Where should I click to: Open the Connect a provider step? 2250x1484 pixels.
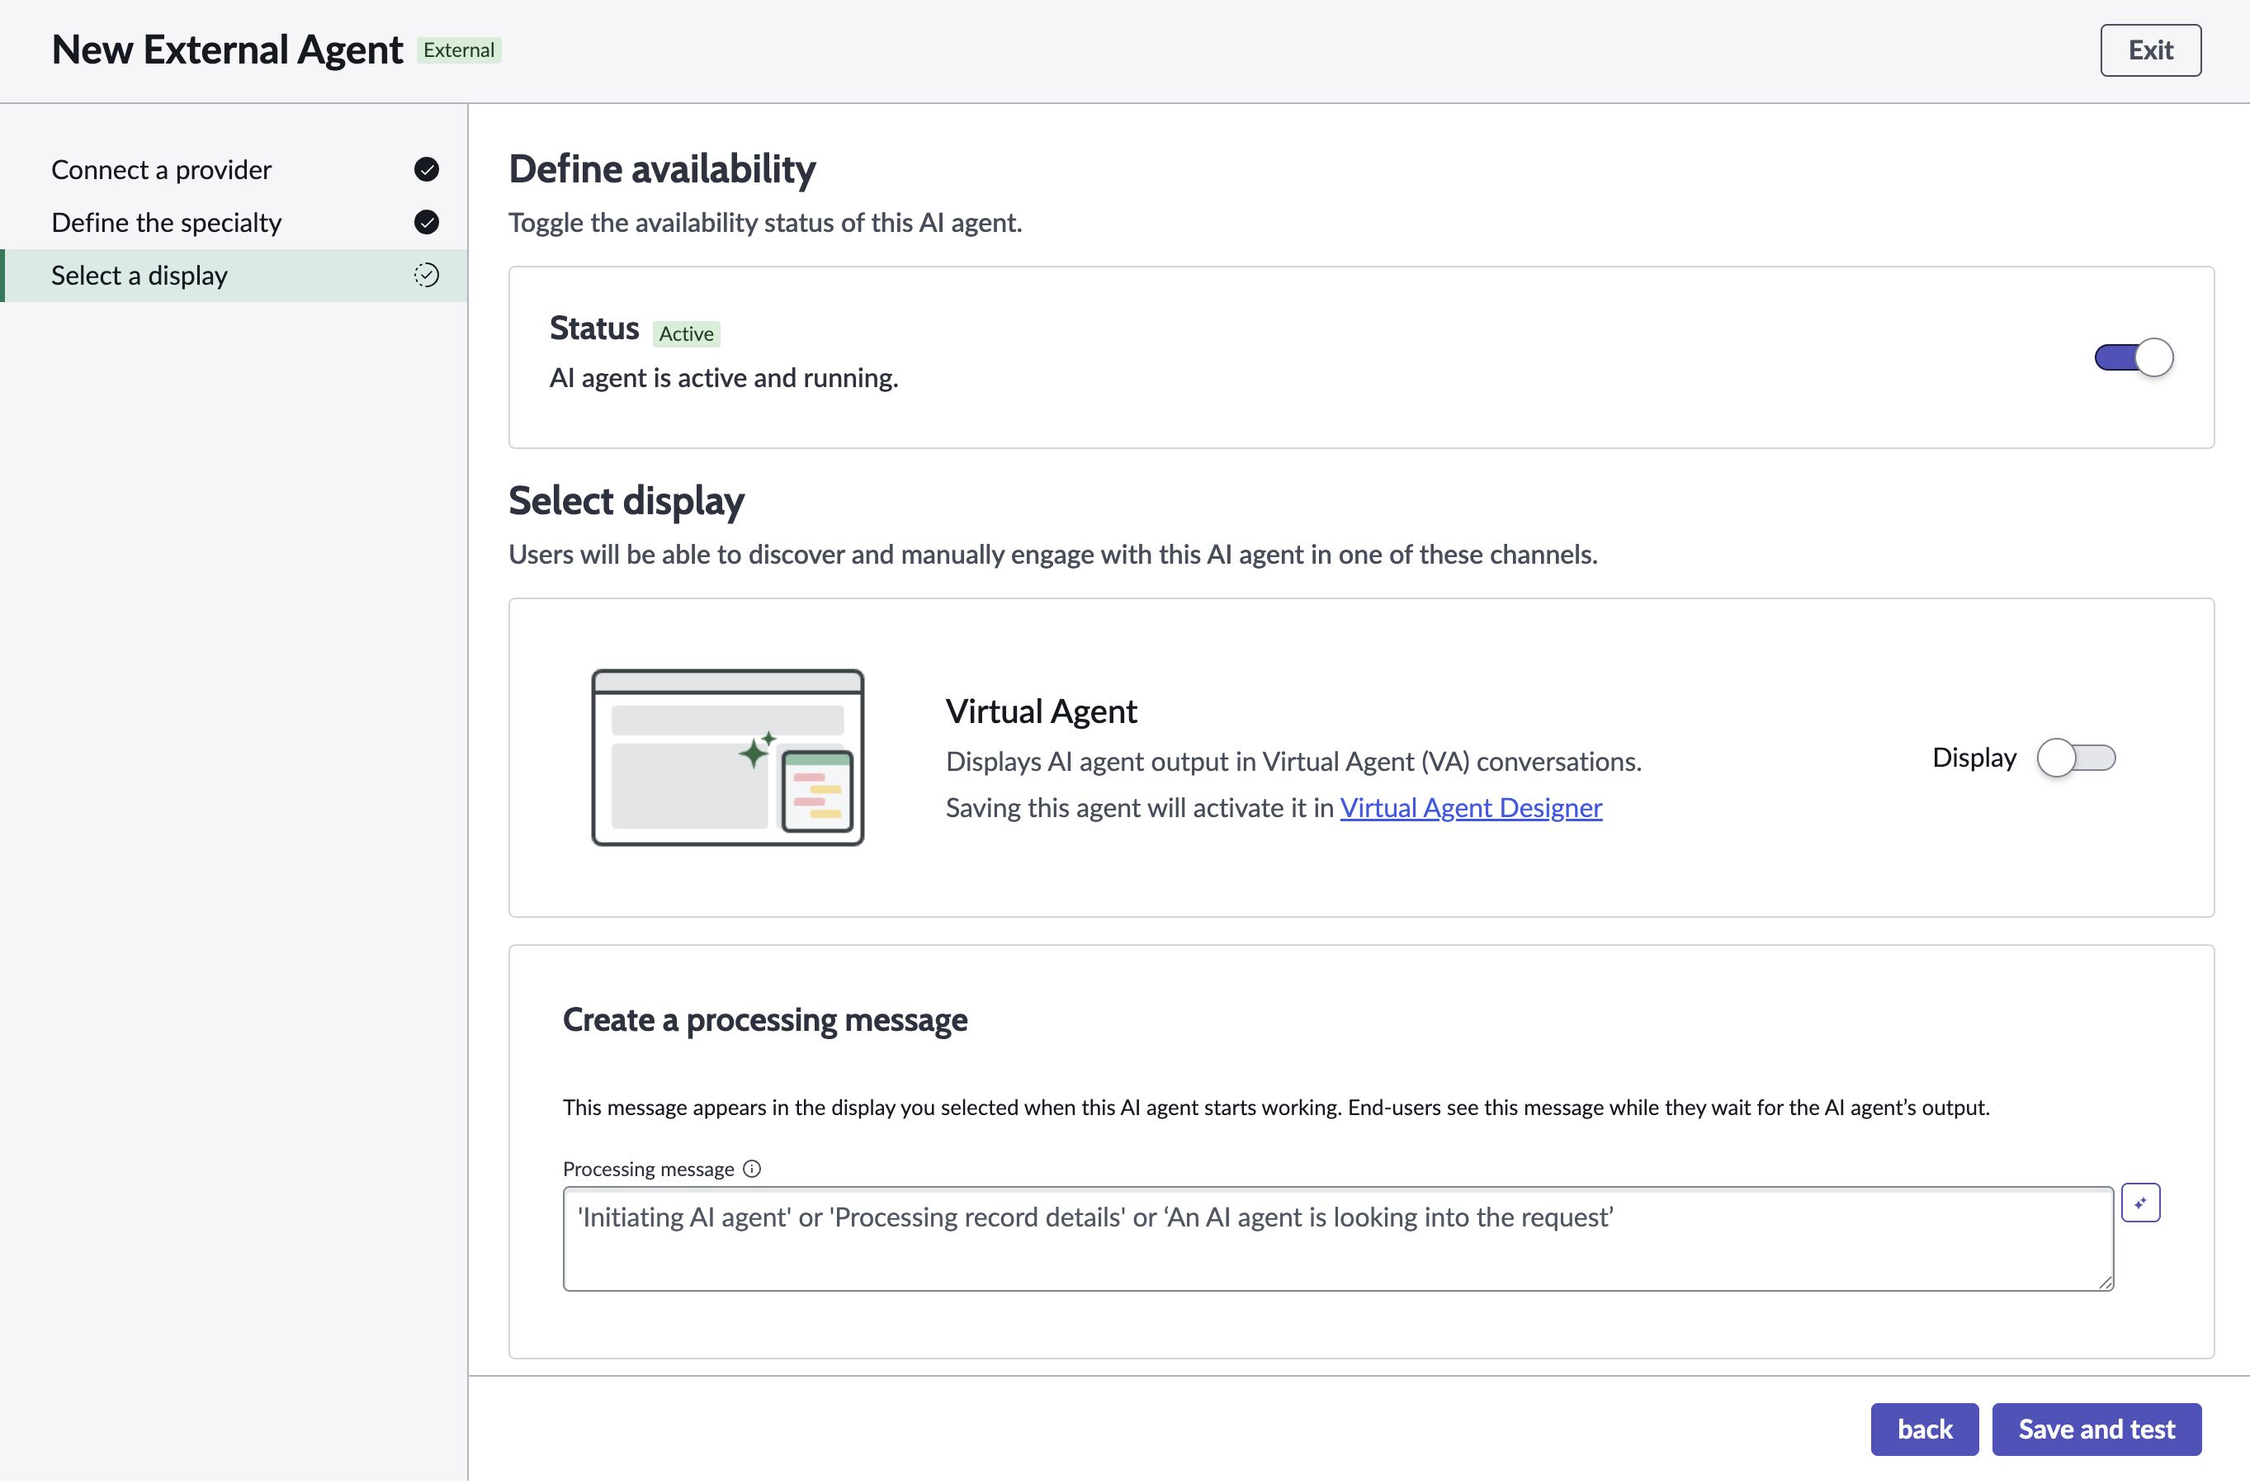tap(234, 169)
